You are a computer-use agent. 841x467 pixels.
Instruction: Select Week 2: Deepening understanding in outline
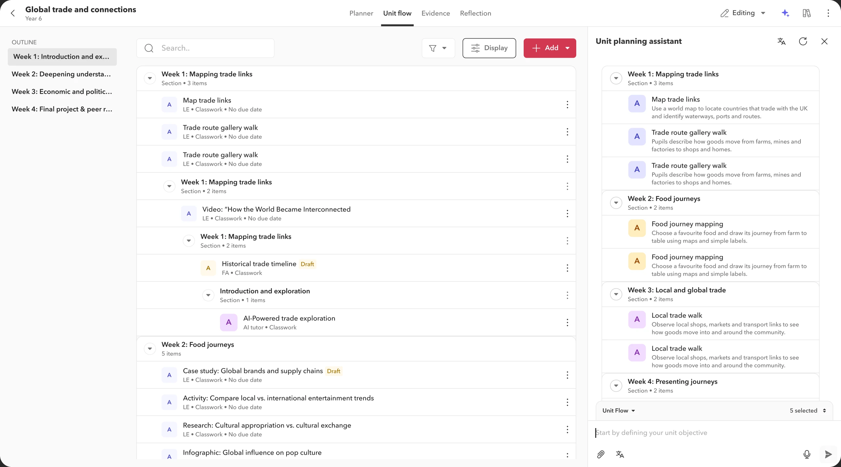[x=62, y=74]
